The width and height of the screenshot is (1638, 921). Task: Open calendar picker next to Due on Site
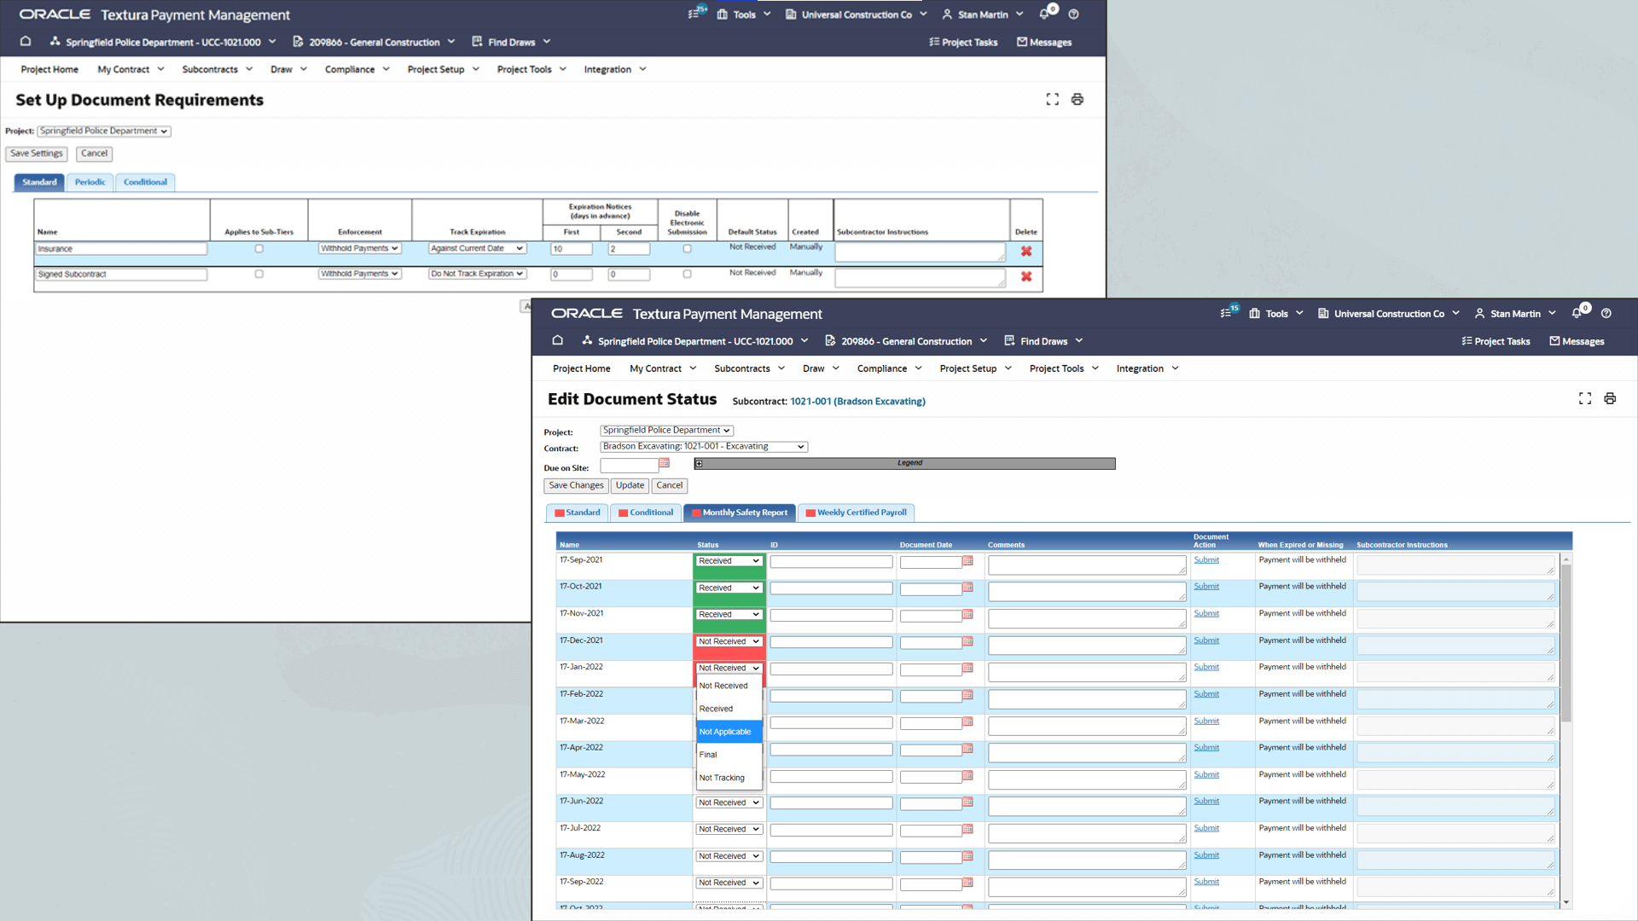665,464
